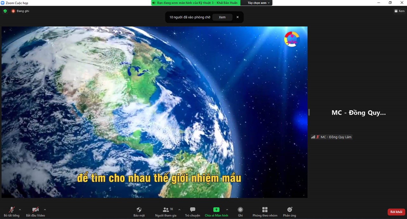Unmute microphone with Bỏ tắt tiếng
The width and height of the screenshot is (407, 219).
[11, 212]
